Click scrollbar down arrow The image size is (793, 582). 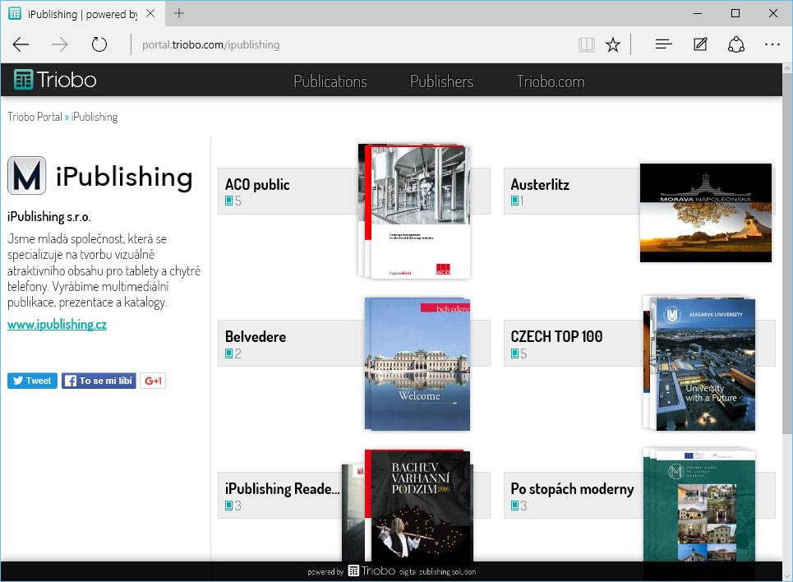[787, 576]
